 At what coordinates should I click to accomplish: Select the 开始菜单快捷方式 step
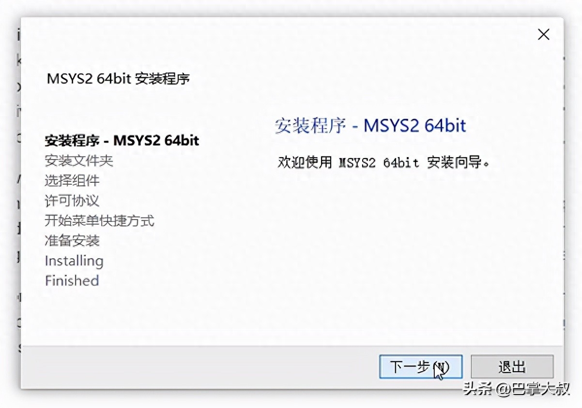click(x=99, y=221)
